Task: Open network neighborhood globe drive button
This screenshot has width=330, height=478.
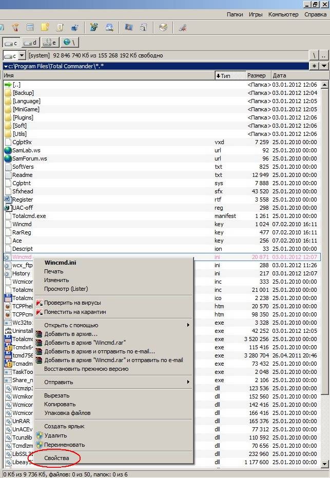Action: (70, 43)
